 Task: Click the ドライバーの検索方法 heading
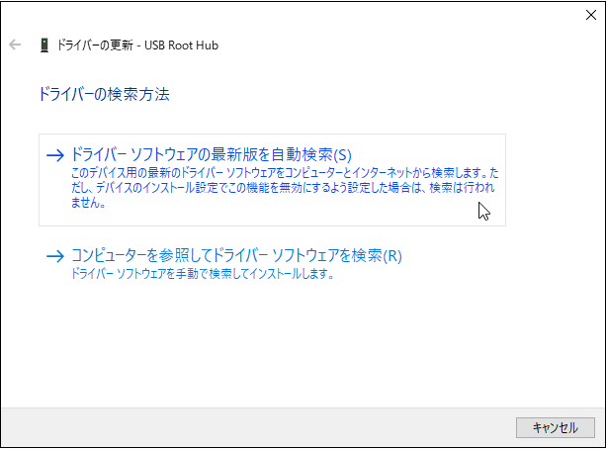pyautogui.click(x=103, y=95)
